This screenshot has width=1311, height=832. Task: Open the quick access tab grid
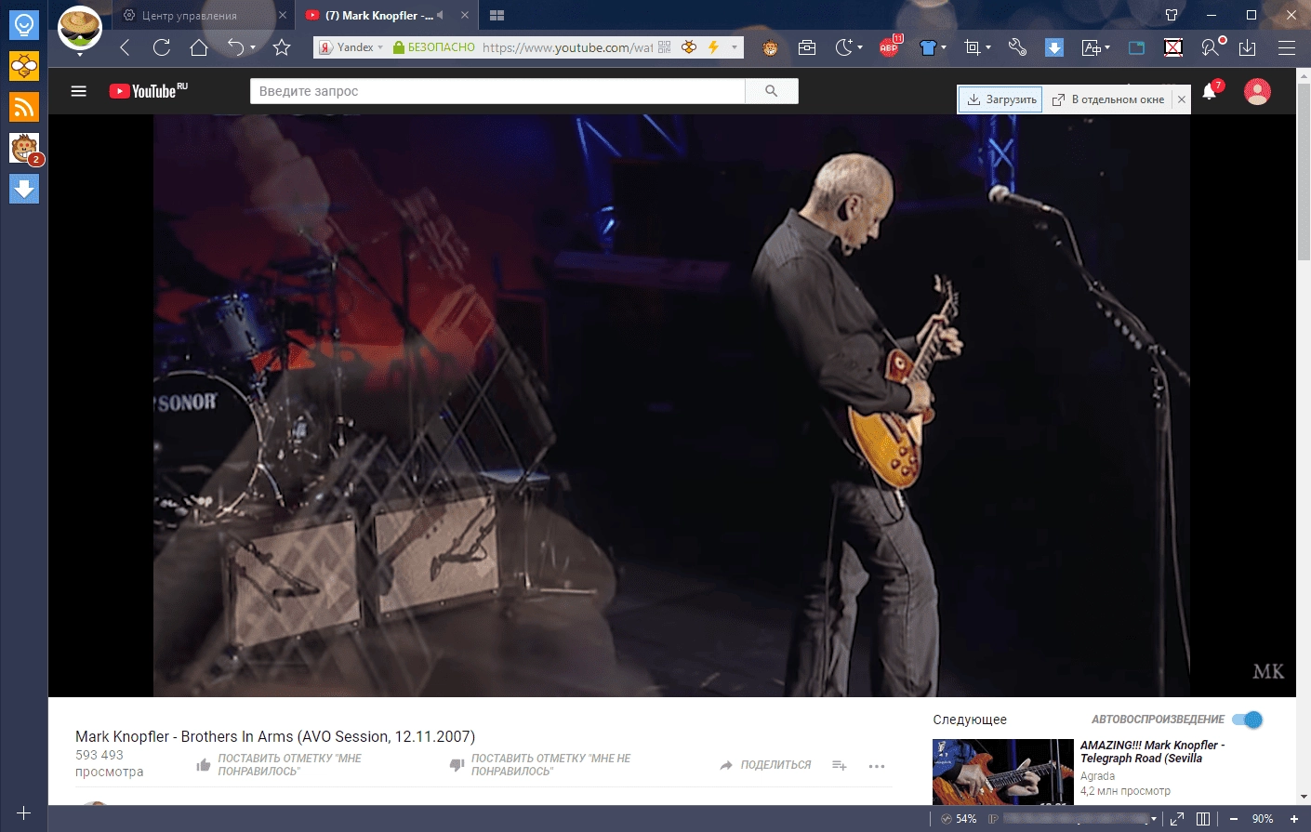(497, 16)
